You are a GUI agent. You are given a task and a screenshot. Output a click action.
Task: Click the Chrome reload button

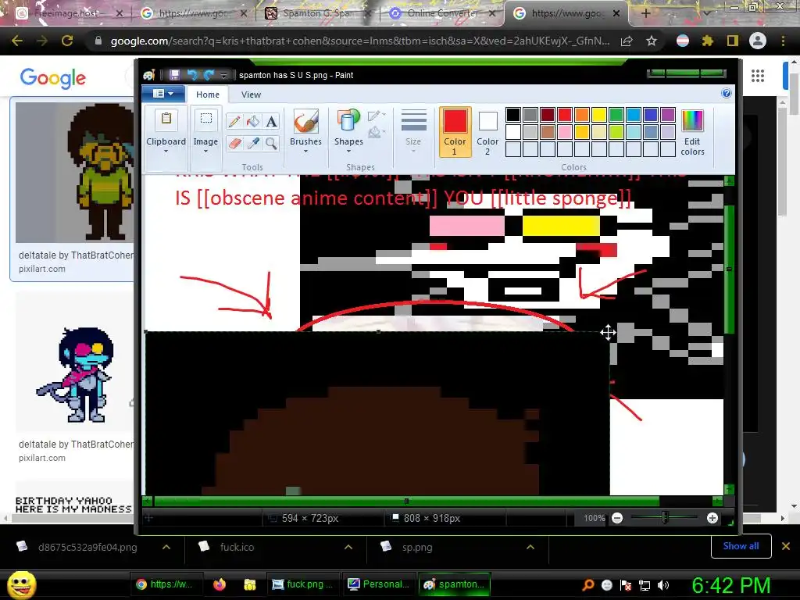(67, 41)
